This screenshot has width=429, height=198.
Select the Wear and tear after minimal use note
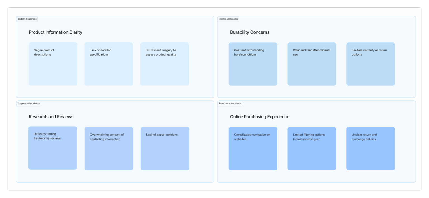(x=312, y=64)
